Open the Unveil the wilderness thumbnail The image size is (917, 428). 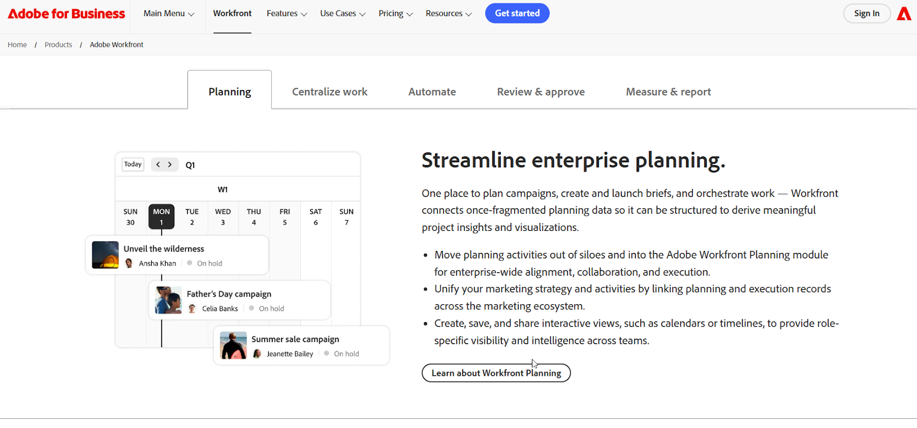105,255
